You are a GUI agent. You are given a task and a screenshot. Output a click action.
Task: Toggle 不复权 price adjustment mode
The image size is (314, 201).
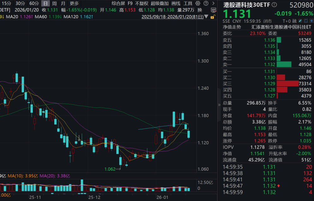(142, 3)
